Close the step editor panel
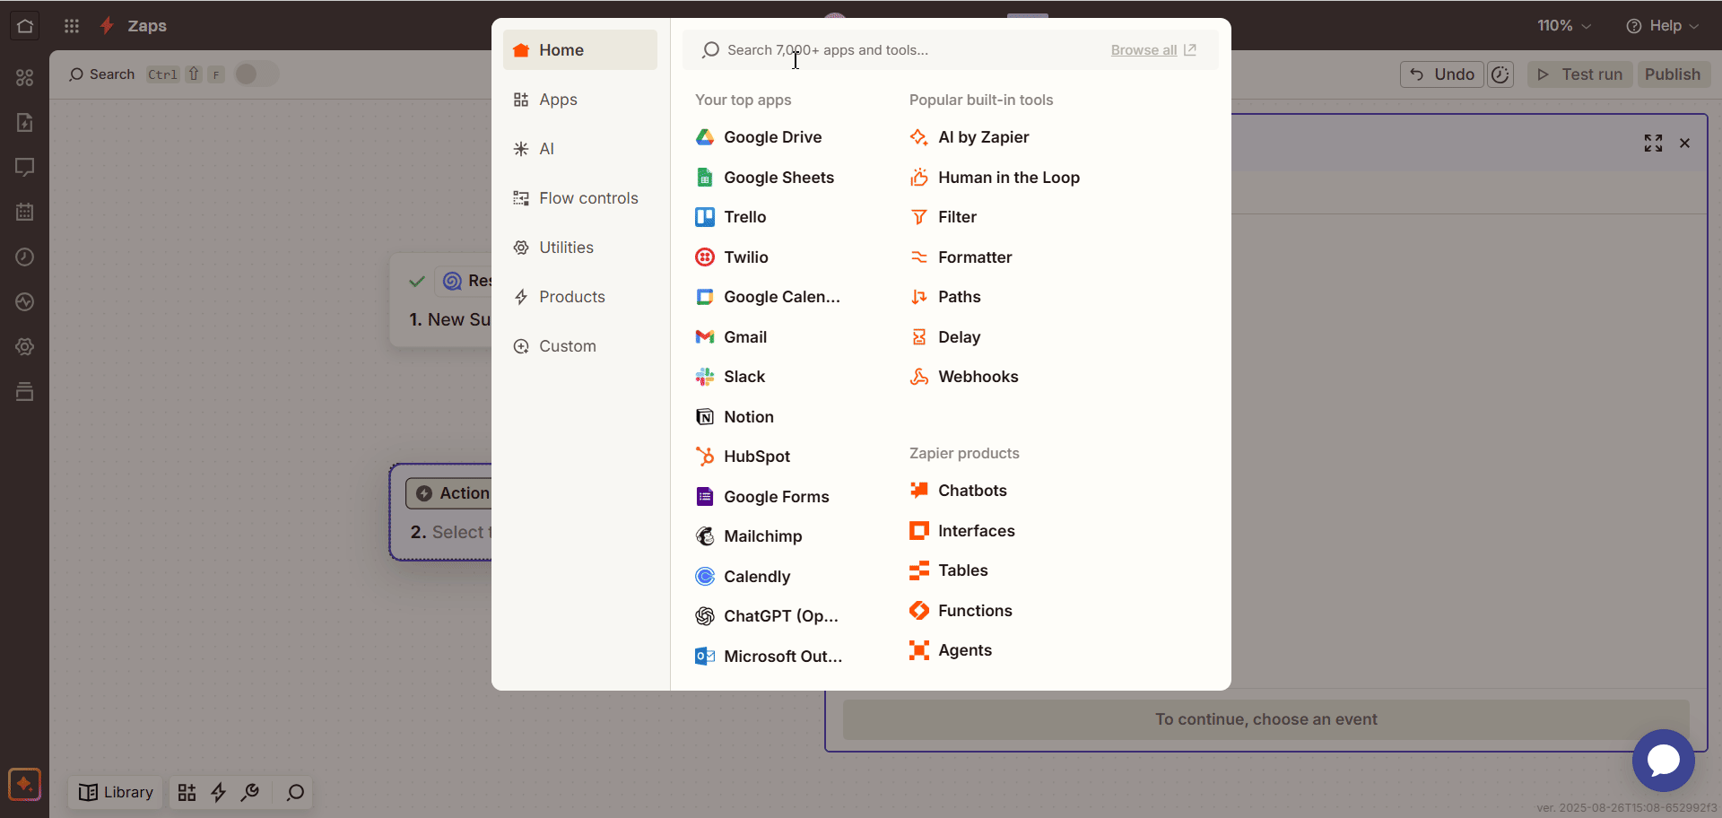 pyautogui.click(x=1684, y=144)
